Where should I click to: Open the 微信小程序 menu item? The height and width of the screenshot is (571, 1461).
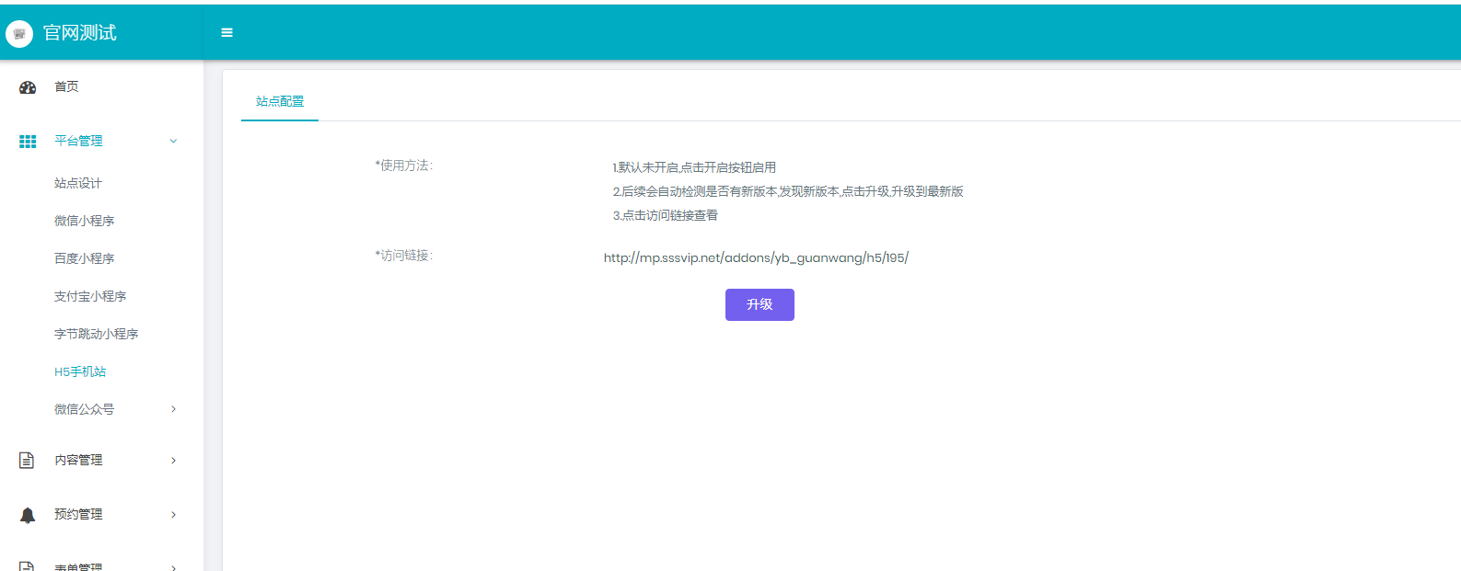pos(84,221)
